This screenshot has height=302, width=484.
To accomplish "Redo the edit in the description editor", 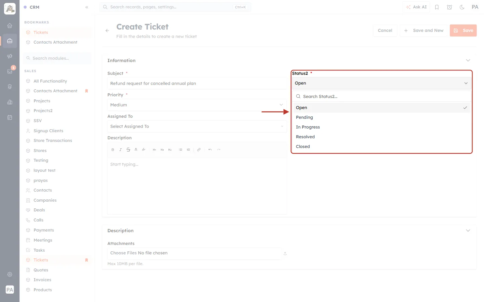I will point(219,150).
